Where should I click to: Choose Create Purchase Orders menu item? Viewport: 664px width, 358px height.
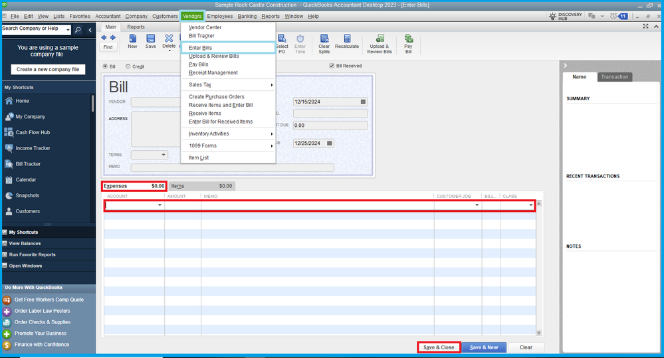217,97
